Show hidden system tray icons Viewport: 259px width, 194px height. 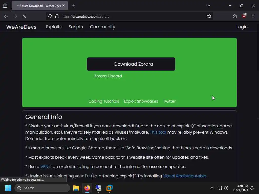point(212,188)
